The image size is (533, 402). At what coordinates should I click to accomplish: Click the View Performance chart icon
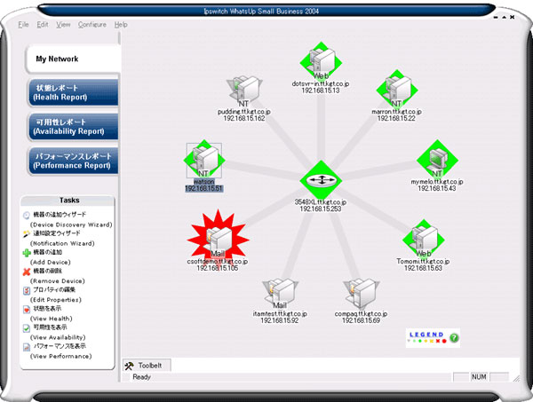[x=27, y=347]
